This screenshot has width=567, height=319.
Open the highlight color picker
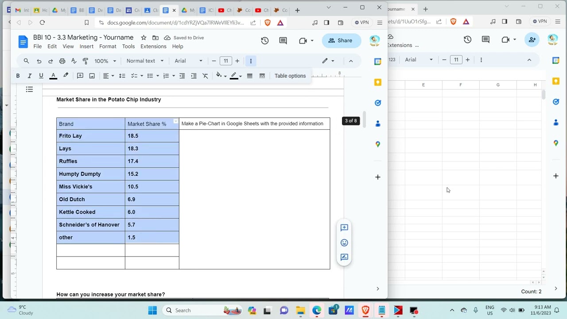pyautogui.click(x=66, y=76)
